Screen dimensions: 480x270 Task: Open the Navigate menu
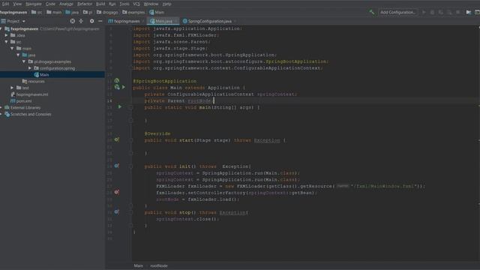(x=34, y=4)
